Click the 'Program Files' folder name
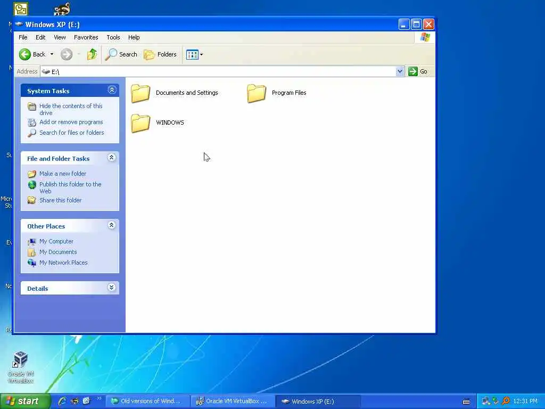 coord(289,93)
